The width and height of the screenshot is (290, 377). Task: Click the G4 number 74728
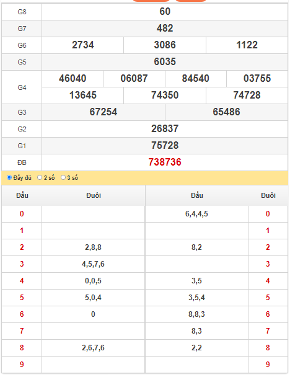coord(247,95)
